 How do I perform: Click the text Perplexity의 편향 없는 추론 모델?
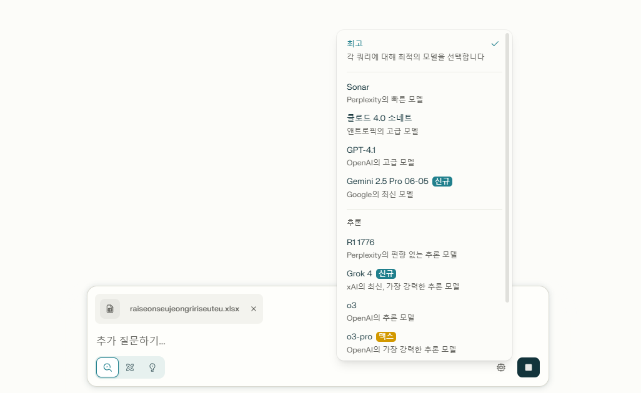pos(402,255)
